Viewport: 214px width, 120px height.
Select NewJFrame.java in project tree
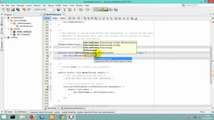(26, 26)
